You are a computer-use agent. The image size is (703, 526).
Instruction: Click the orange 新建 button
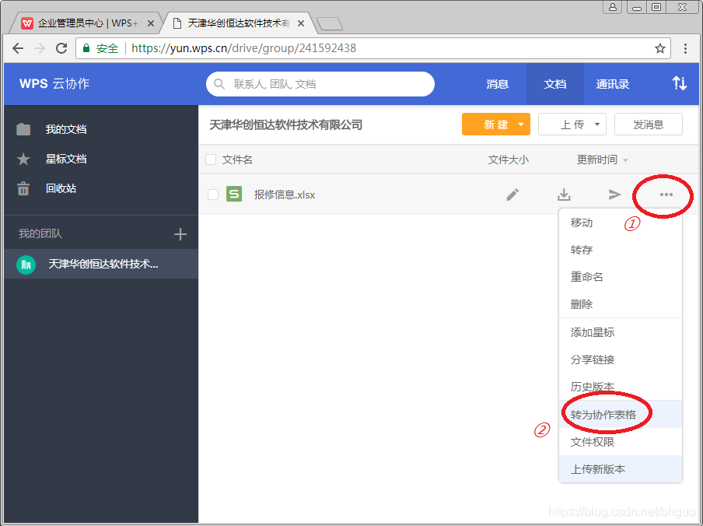coord(496,124)
